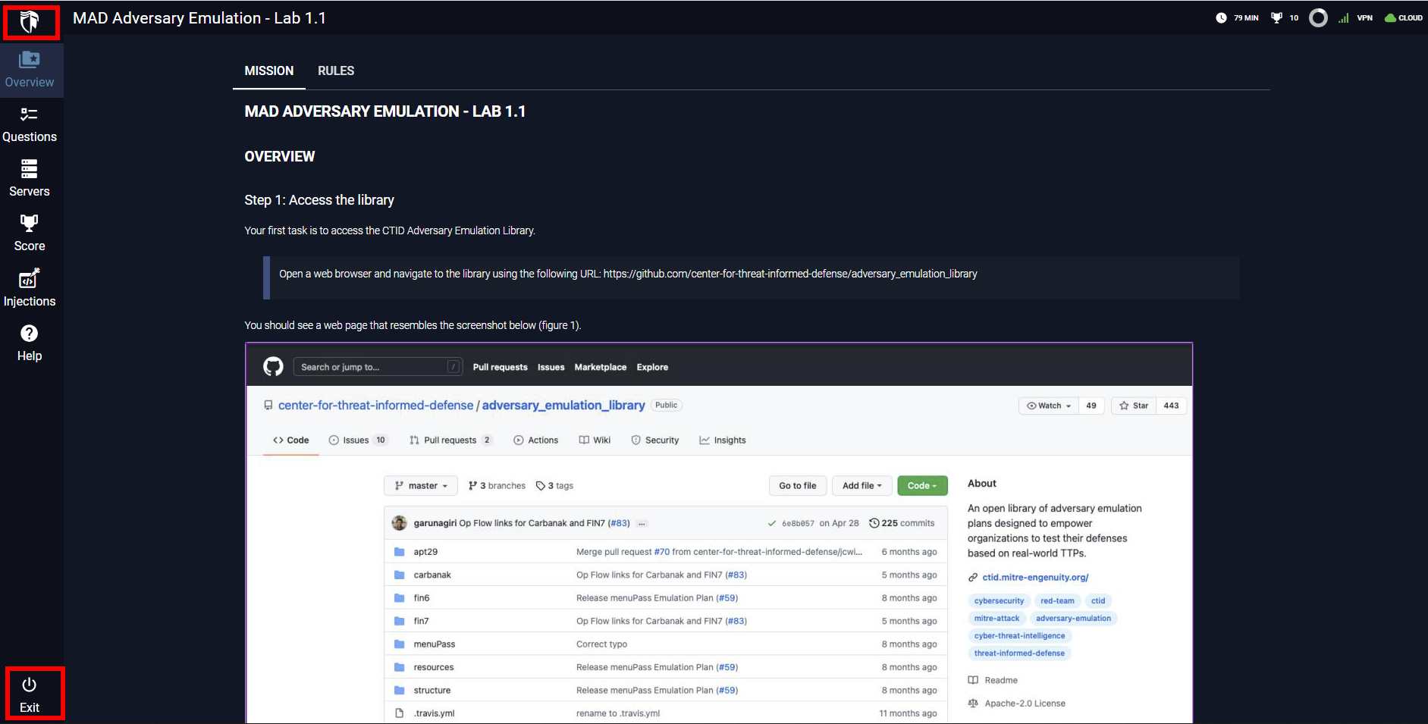
Task: Click the shield logo icon in header
Action: point(30,22)
